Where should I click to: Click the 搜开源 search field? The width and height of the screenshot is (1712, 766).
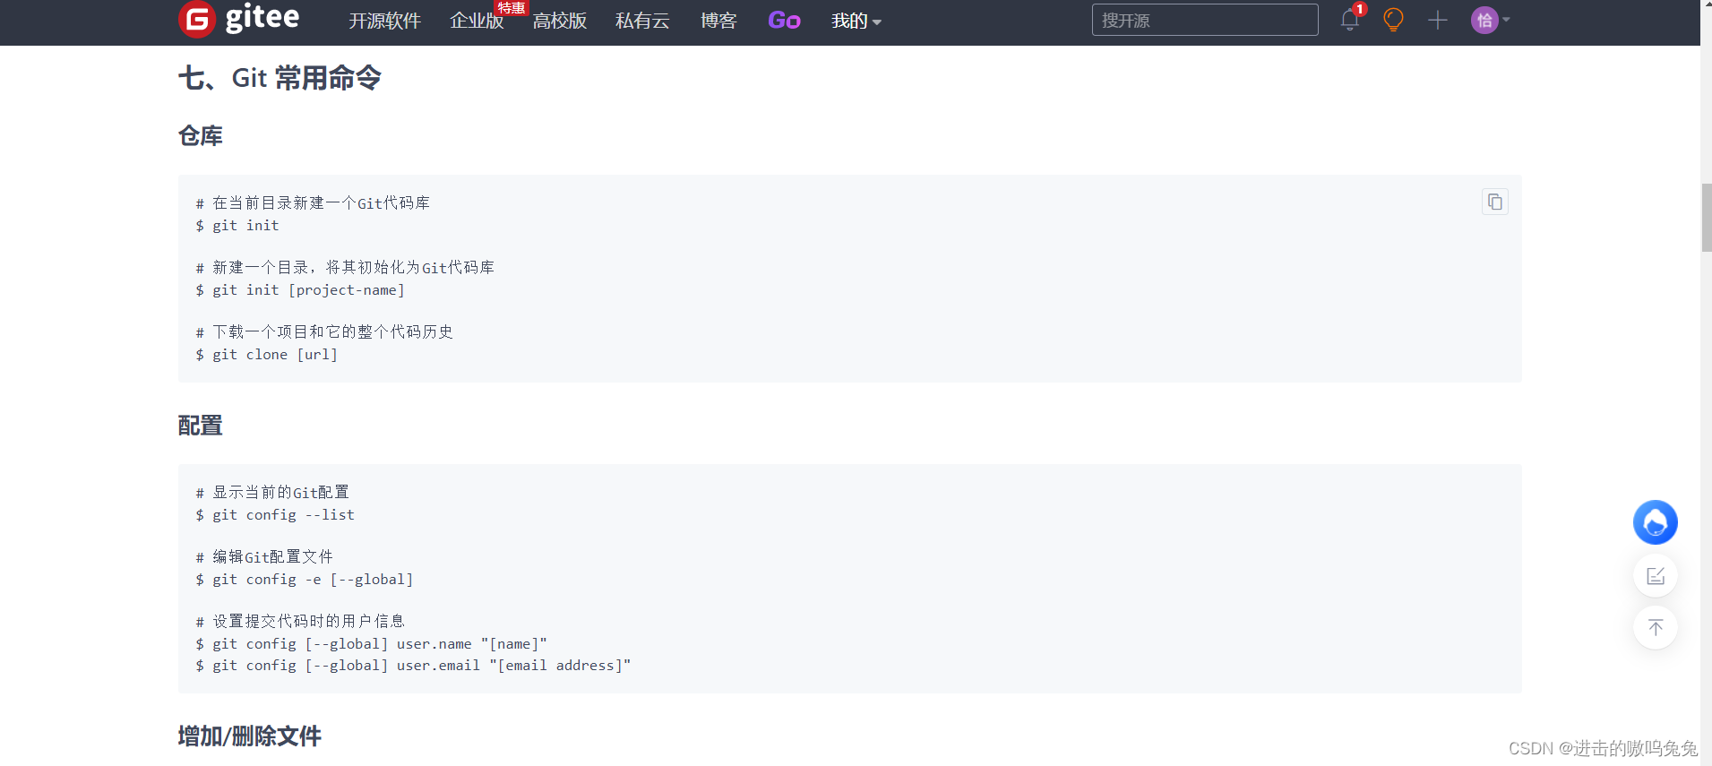(1205, 20)
